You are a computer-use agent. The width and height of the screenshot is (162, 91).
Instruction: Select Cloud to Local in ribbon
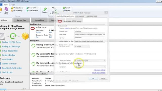click(x=32, y=11)
